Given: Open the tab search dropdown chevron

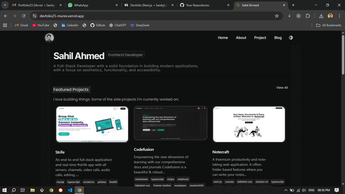Looking at the screenshot, I should (5, 5).
